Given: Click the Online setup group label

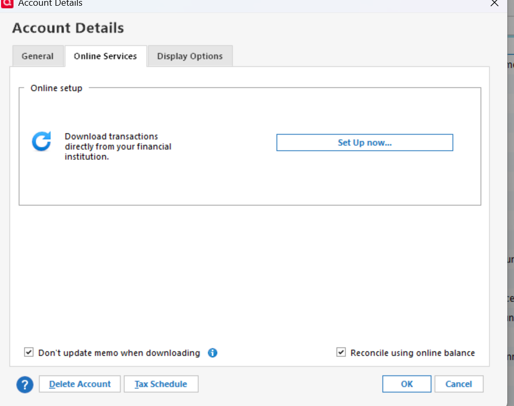Looking at the screenshot, I should 57,88.
